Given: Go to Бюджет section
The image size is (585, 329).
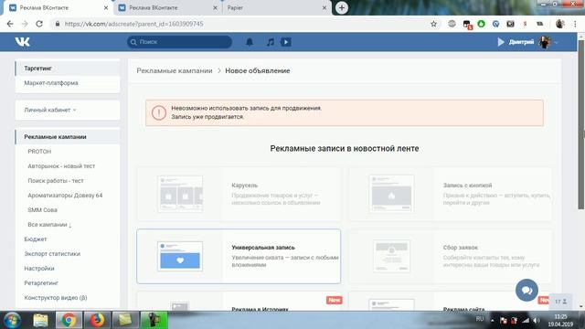Looking at the screenshot, I should (x=36, y=239).
